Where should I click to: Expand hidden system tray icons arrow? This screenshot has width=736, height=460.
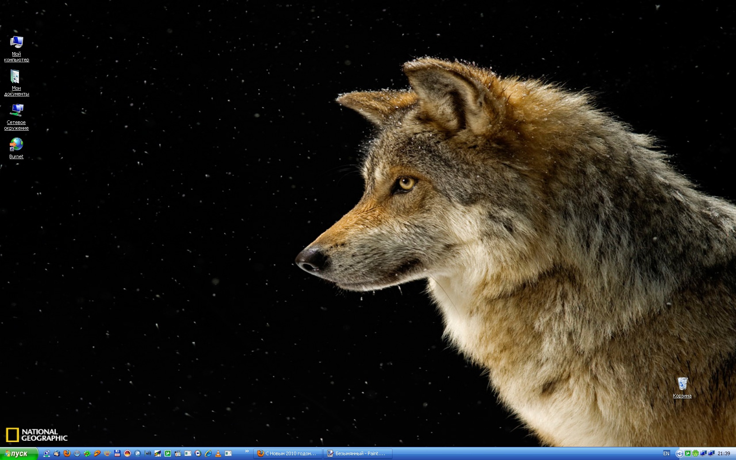[x=679, y=453]
